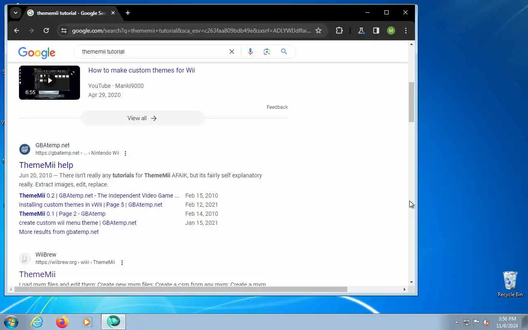Click the https://gbatemp.net breadcrumb text
Viewport: 528px width, 330px height.
(57, 153)
